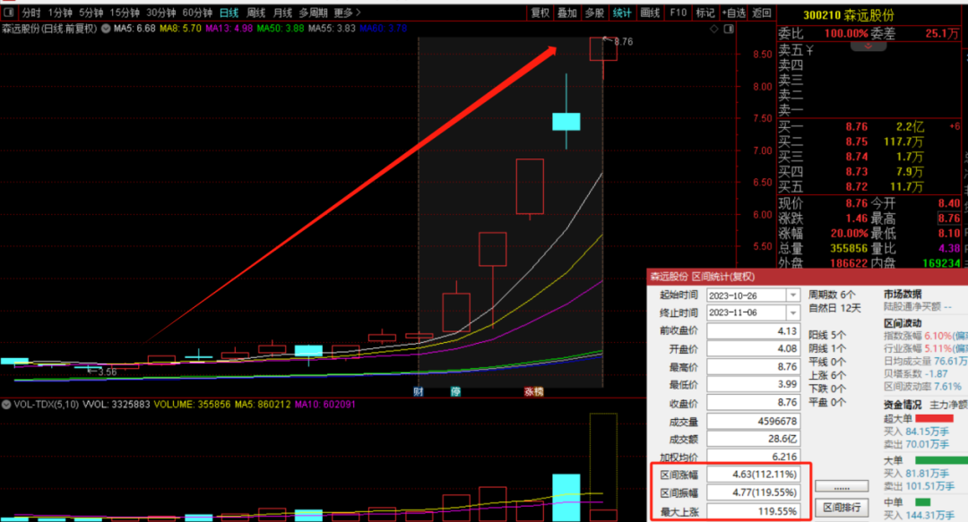The width and height of the screenshot is (968, 522).
Task: Click the 涨幅 value 20.00%
Action: [x=849, y=233]
